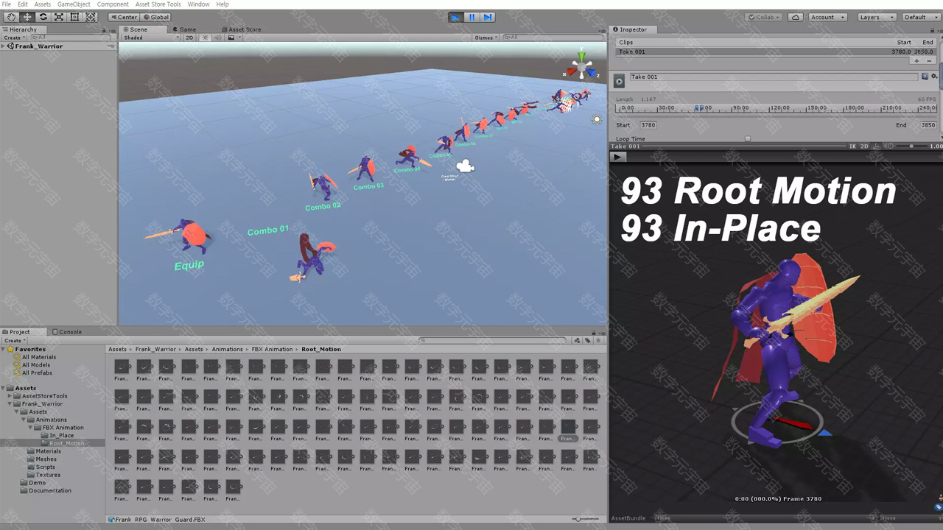Click clip range timeline start marker

tap(698, 108)
